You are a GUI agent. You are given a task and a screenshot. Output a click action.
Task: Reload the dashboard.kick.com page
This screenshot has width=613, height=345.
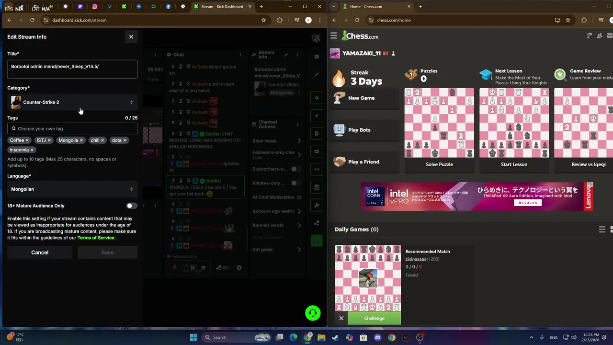point(32,20)
